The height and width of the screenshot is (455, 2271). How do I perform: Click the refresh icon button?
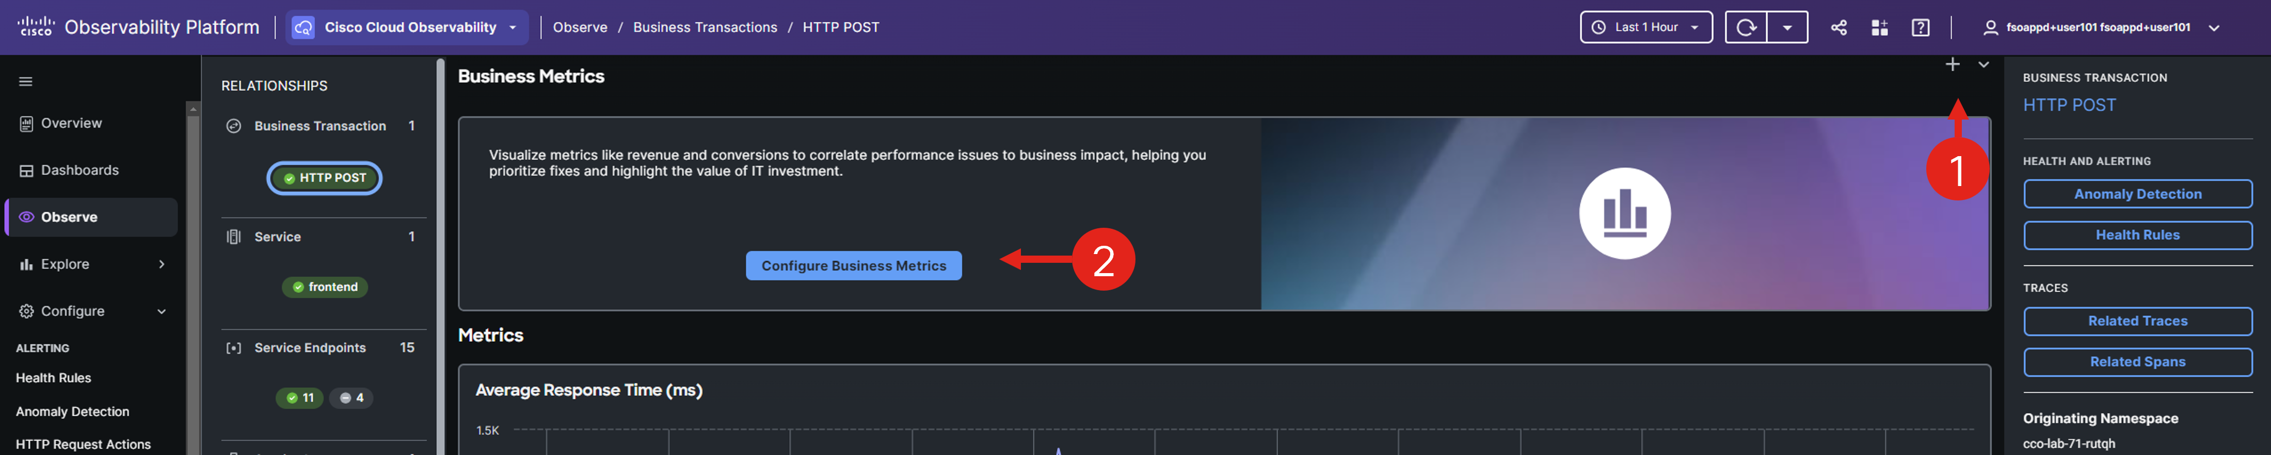click(1746, 27)
